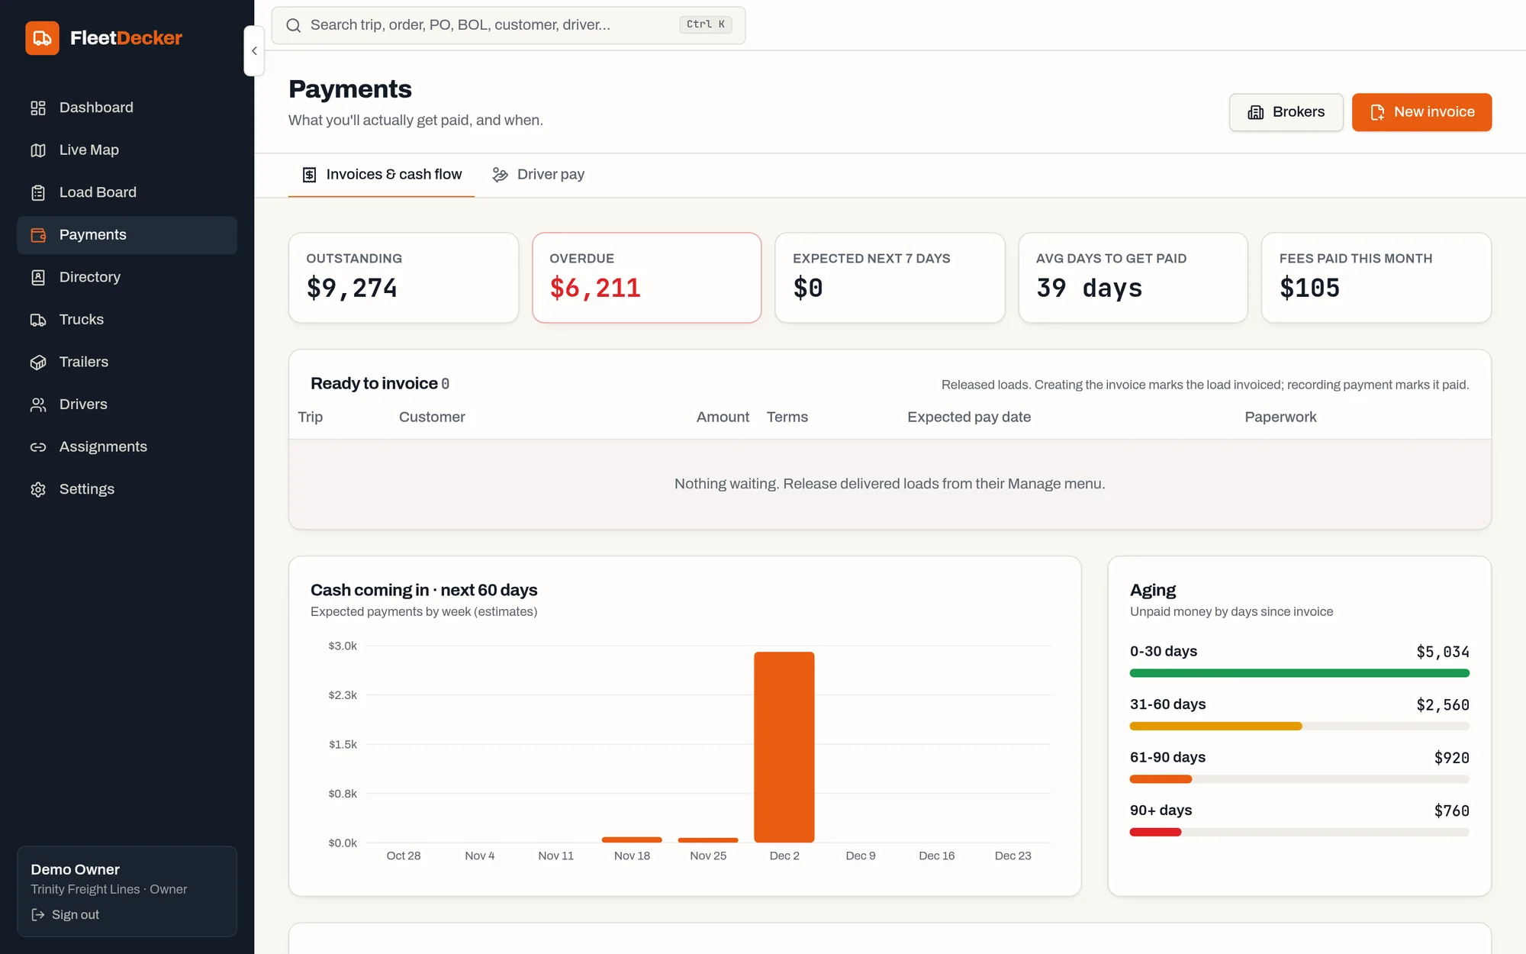
Task: Click the New invoice document icon
Action: pyautogui.click(x=1377, y=112)
